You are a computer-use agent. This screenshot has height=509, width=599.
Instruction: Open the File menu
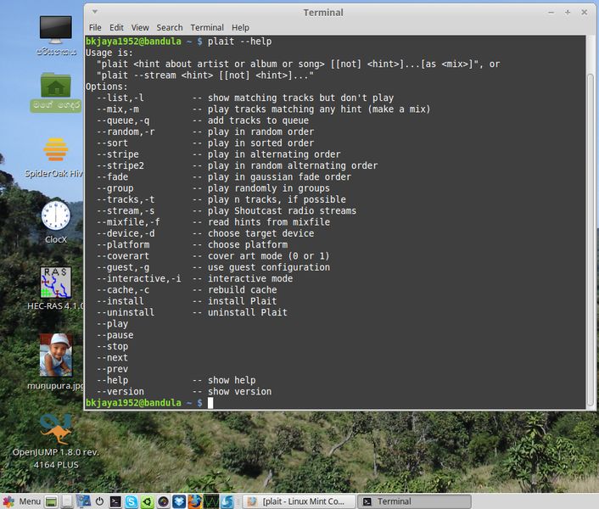pyautogui.click(x=95, y=27)
